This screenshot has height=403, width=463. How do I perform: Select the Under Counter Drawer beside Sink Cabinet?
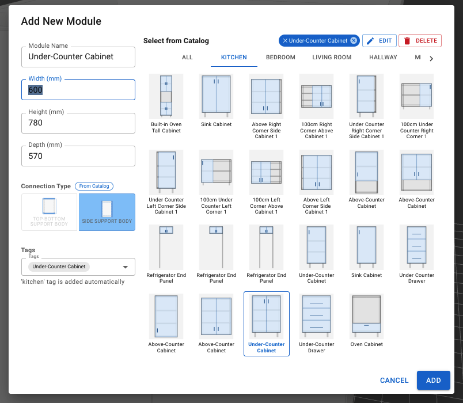pyautogui.click(x=416, y=247)
